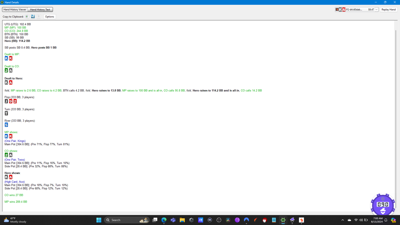Open the Options button
400x225 pixels.
coord(49,17)
